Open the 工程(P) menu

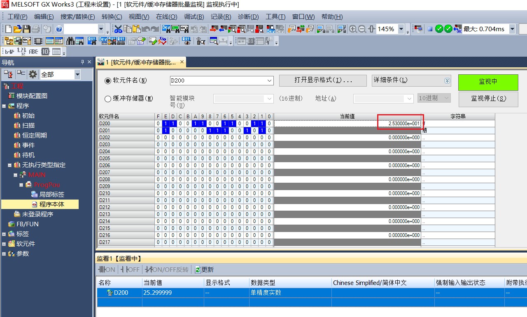(x=17, y=17)
